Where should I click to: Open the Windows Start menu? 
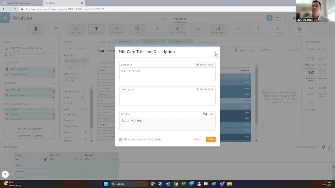106,184
